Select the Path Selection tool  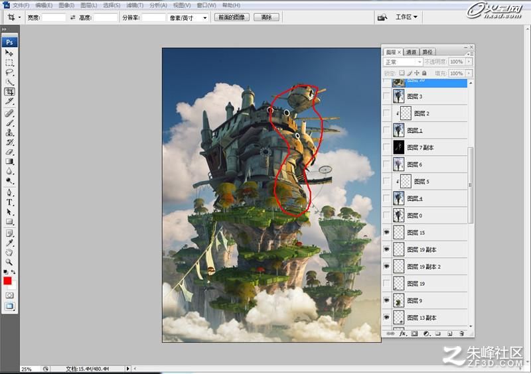[9, 212]
